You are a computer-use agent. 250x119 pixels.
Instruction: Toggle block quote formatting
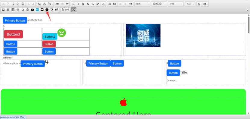(x=131, y=4)
